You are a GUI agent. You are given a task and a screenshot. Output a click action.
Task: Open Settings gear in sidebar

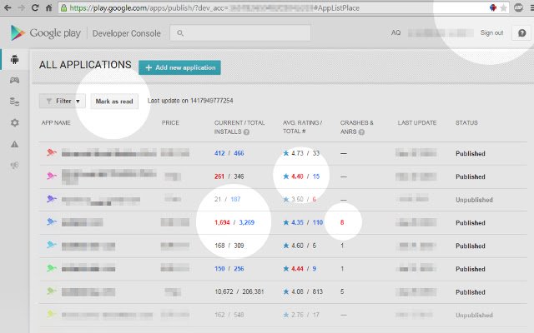(14, 122)
